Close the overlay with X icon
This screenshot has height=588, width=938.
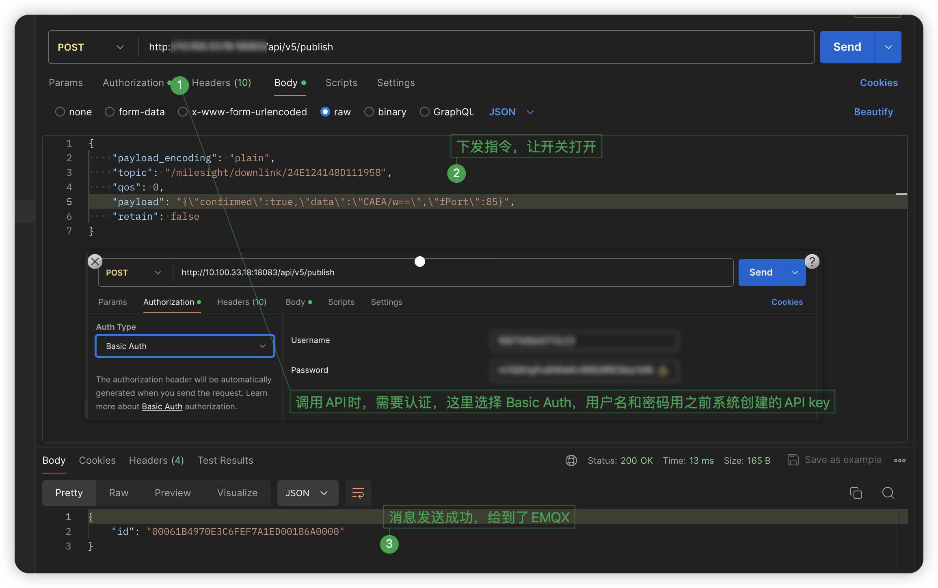click(95, 262)
